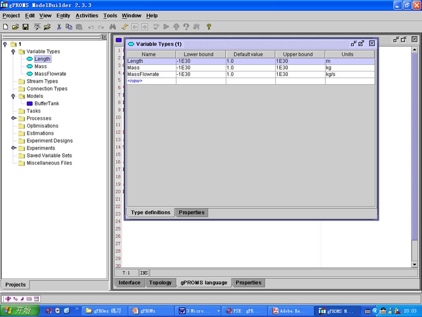Collapse the project 1 root node
Viewport: 422px width, 317px height.
[x=5, y=44]
